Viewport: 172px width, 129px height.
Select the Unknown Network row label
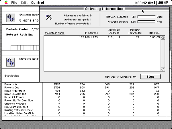[15, 103]
